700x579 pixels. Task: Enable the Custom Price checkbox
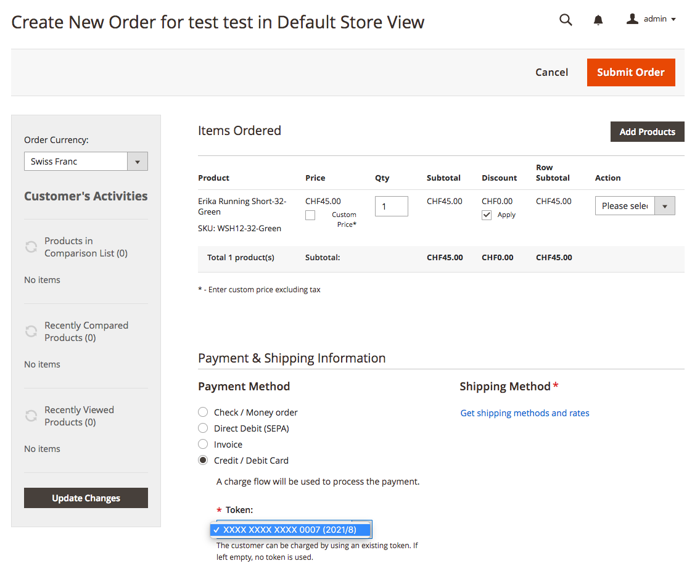(x=310, y=215)
